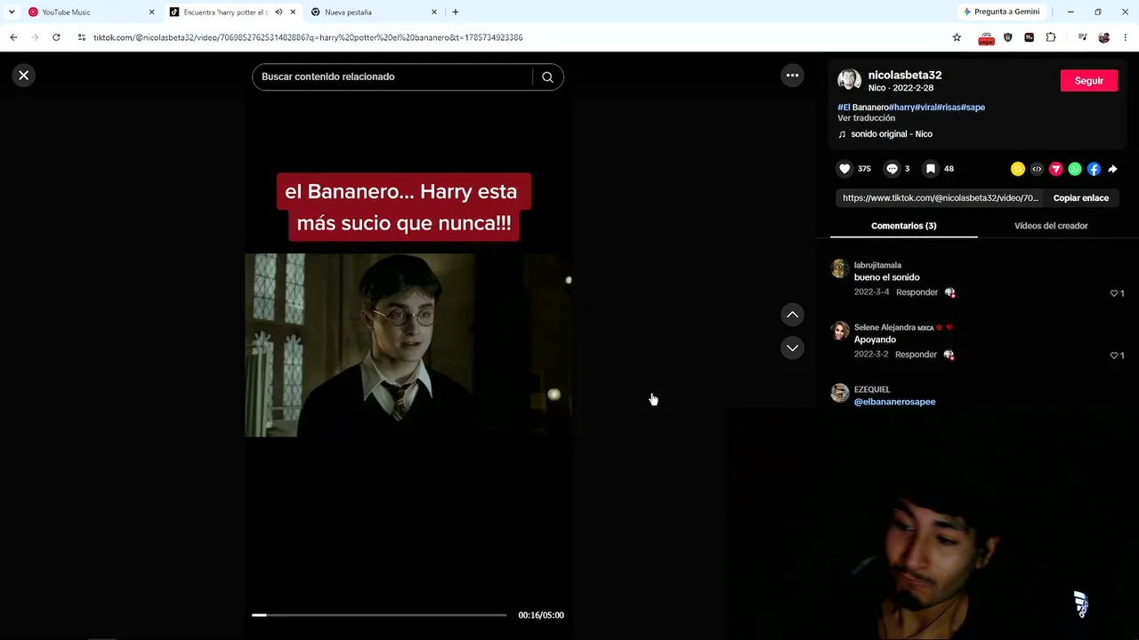The image size is (1139, 640).
Task: Go to next video with down arrow
Action: [792, 348]
